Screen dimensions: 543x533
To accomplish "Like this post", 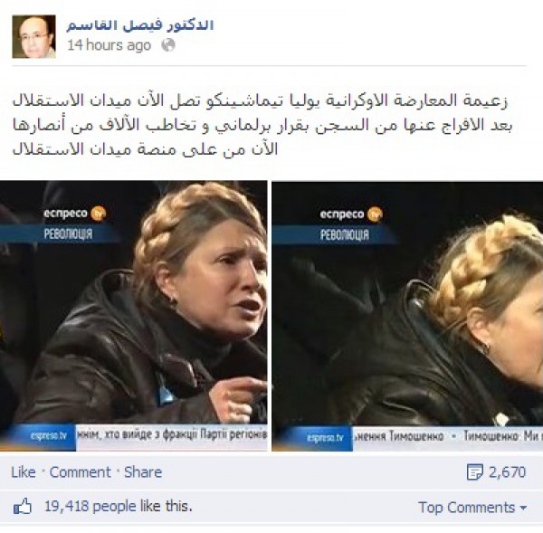I will [24, 472].
